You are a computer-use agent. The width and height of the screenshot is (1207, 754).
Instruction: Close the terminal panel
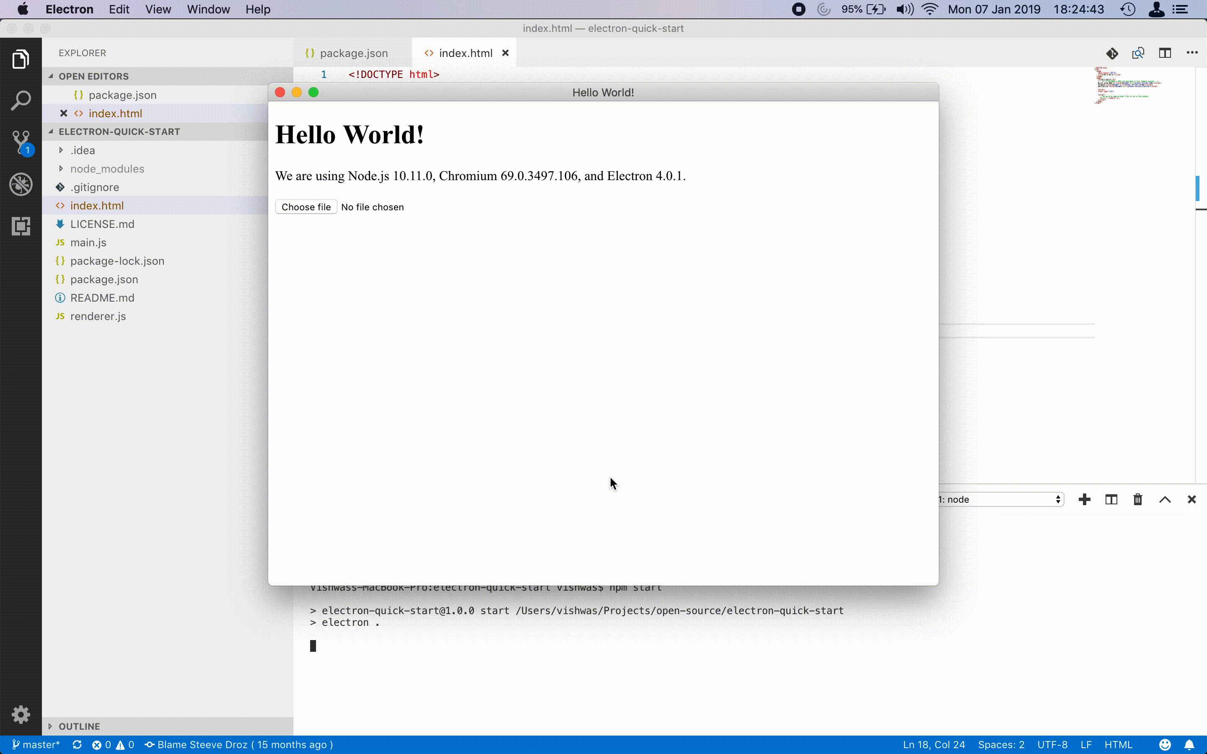[1191, 499]
